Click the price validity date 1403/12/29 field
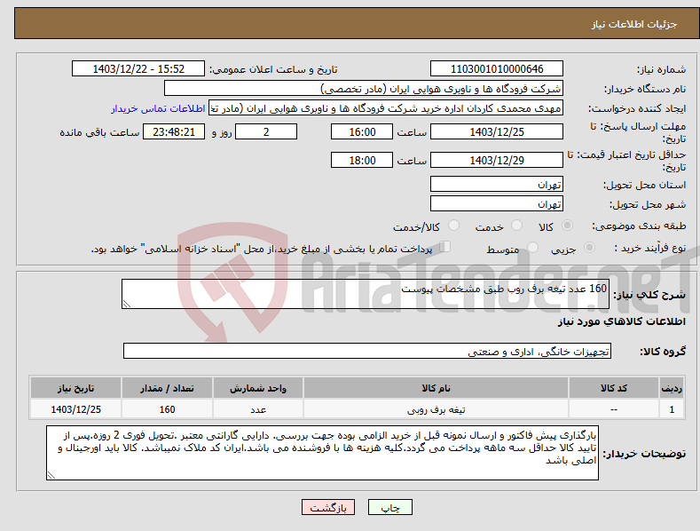This screenshot has width=700, height=531. click(x=497, y=160)
